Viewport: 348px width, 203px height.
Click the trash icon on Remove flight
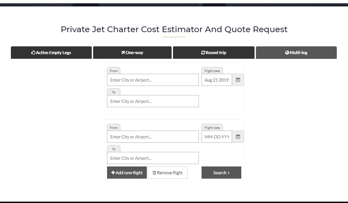(154, 173)
